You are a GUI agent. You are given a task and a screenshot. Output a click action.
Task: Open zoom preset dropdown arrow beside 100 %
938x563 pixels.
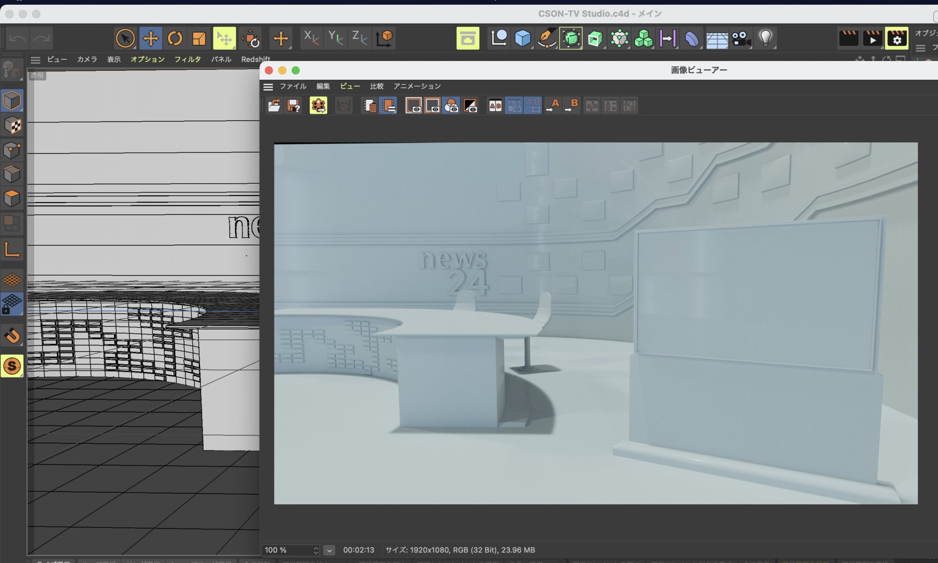(329, 550)
